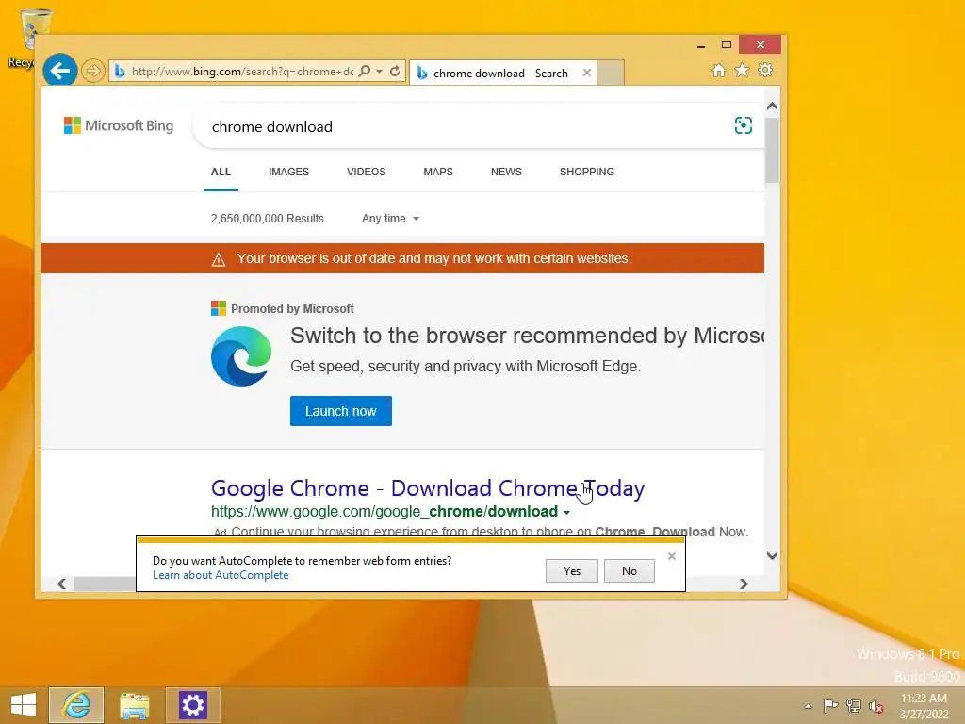This screenshot has height=724, width=965.
Task: Open the NEWS tab
Action: tap(506, 172)
